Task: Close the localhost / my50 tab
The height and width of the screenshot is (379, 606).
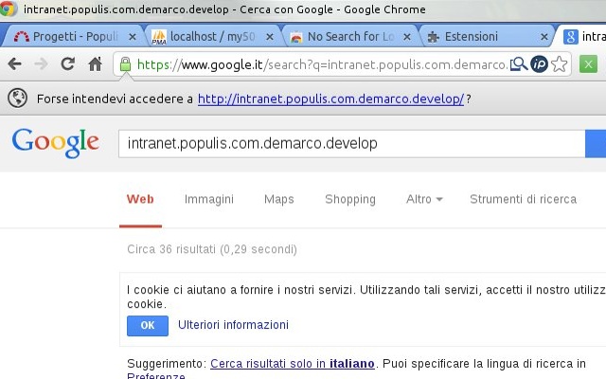Action: (x=270, y=37)
